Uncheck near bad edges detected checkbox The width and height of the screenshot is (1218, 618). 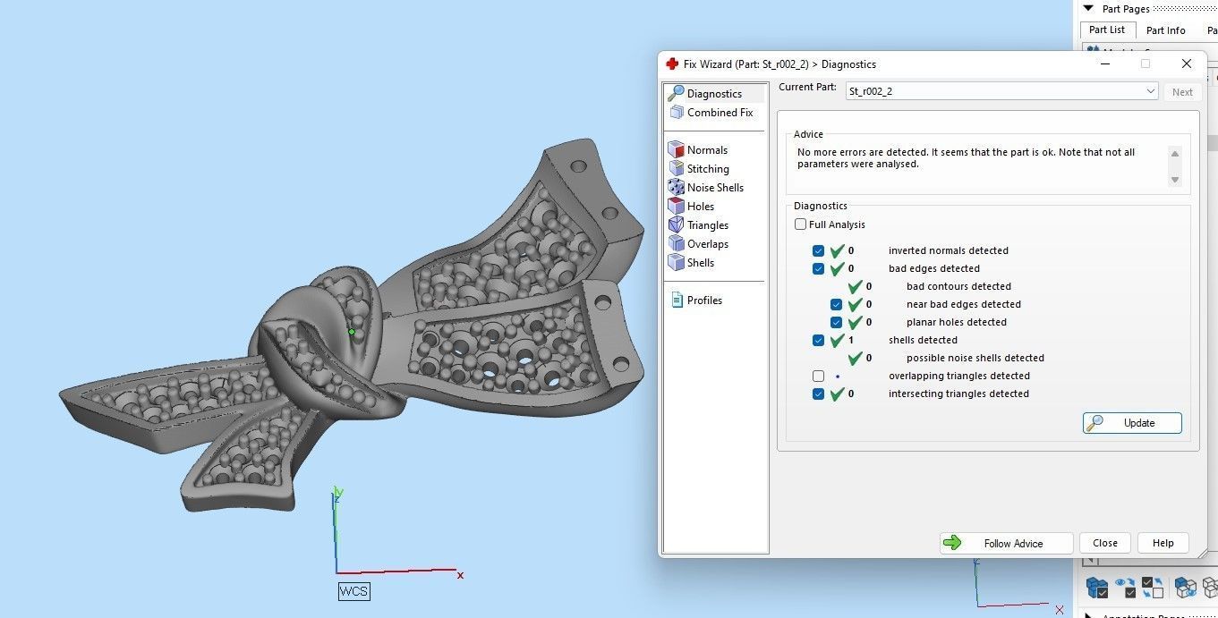tap(836, 304)
